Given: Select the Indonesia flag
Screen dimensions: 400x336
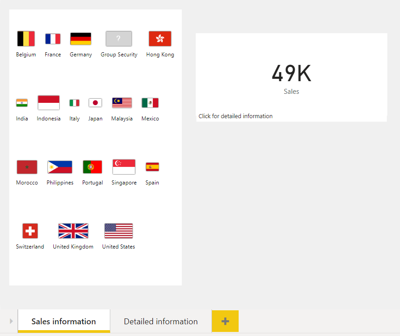Looking at the screenshot, I should coord(48,102).
